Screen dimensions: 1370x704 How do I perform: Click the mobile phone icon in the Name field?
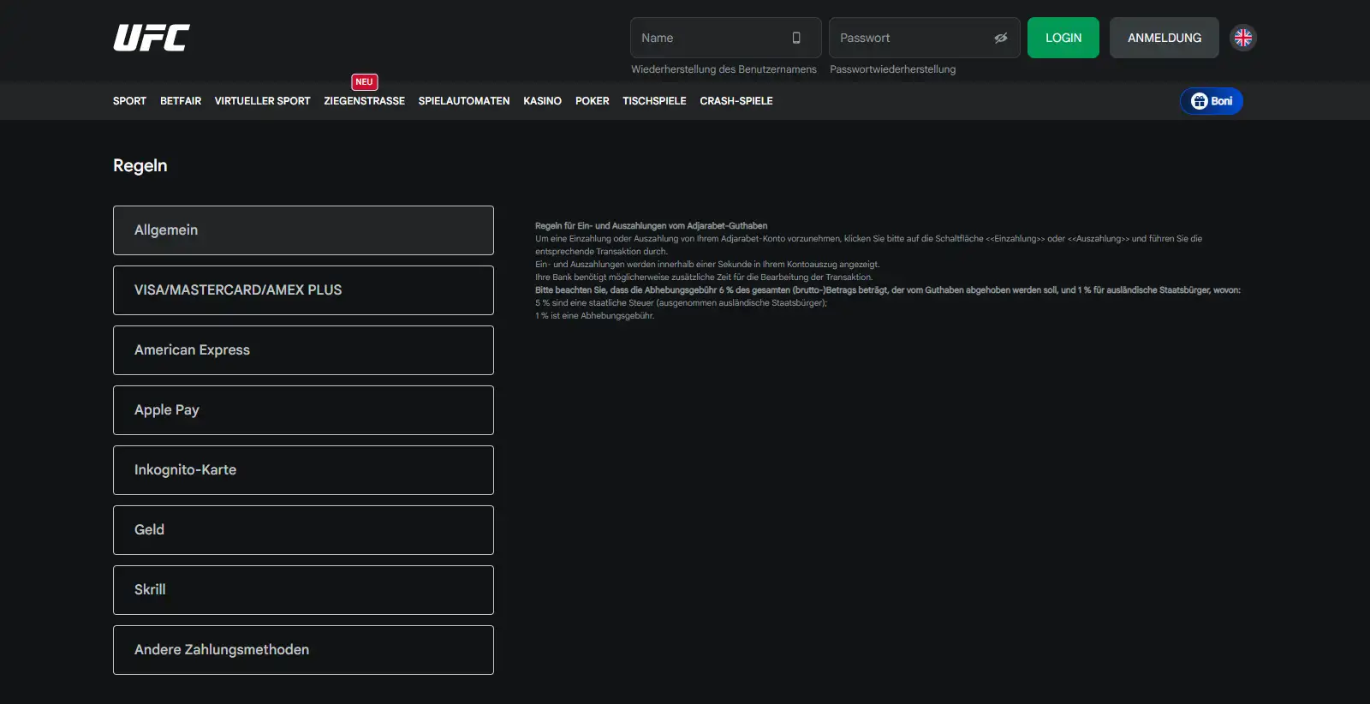(x=796, y=38)
